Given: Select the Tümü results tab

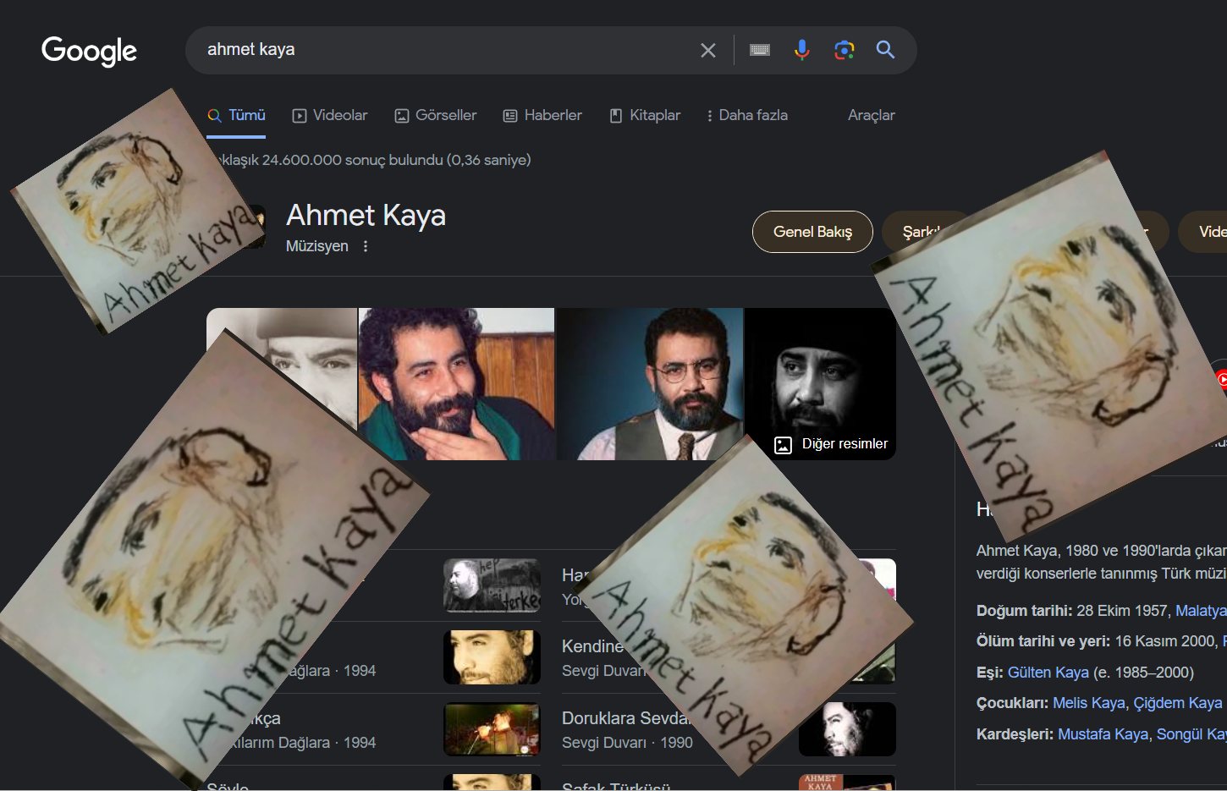Looking at the screenshot, I should click(237, 115).
